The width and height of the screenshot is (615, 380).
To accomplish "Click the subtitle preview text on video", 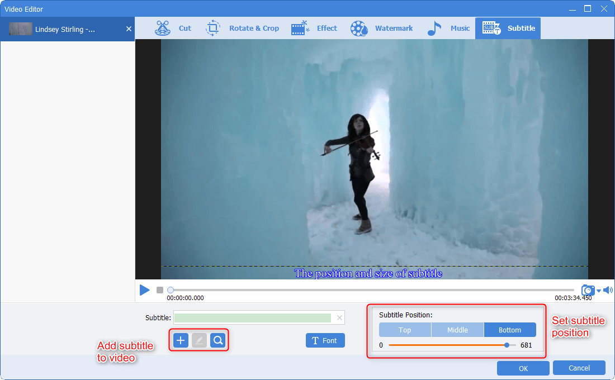I will pos(368,273).
